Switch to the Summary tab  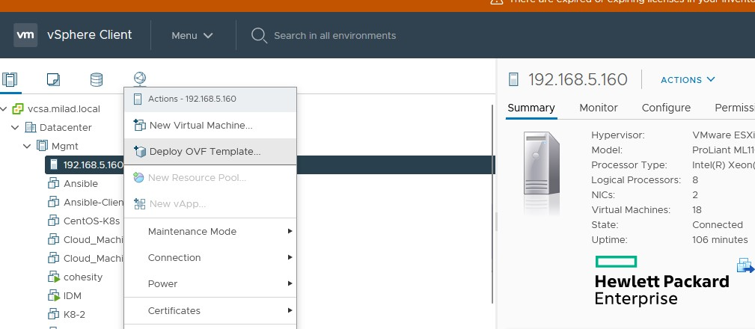click(x=531, y=108)
